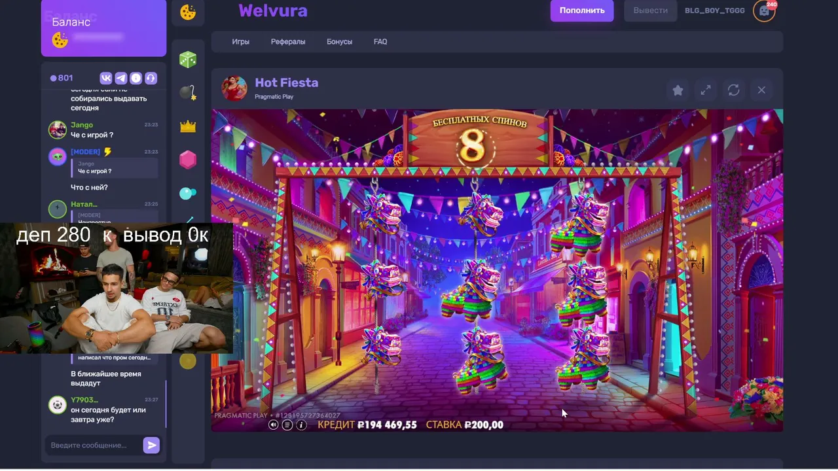The image size is (838, 471).
Task: Add Hot Fiesta to favorites
Action: coord(678,90)
